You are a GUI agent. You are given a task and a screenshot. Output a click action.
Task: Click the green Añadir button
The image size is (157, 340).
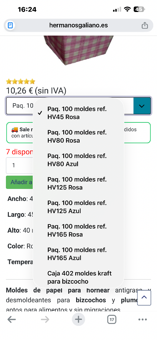pos(20,182)
